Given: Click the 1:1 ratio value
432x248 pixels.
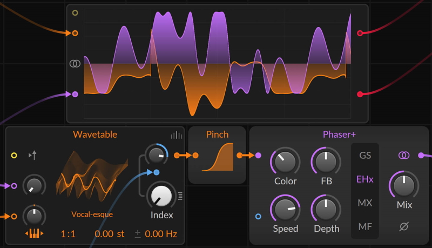Looking at the screenshot, I should pyautogui.click(x=68, y=234).
